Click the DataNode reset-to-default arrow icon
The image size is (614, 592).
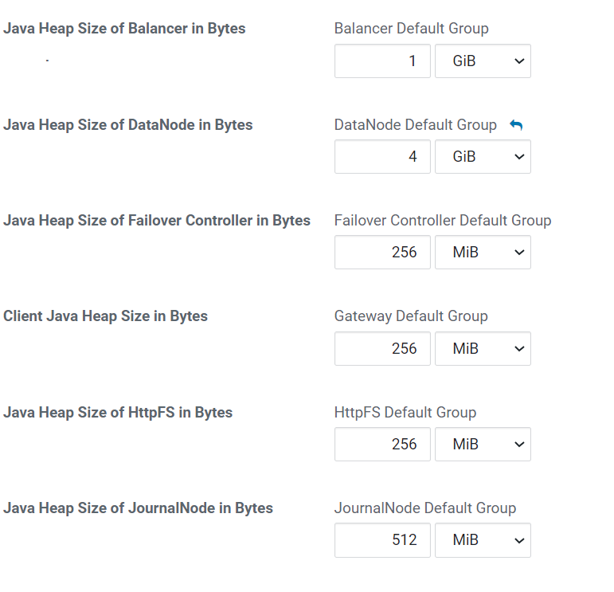click(516, 125)
